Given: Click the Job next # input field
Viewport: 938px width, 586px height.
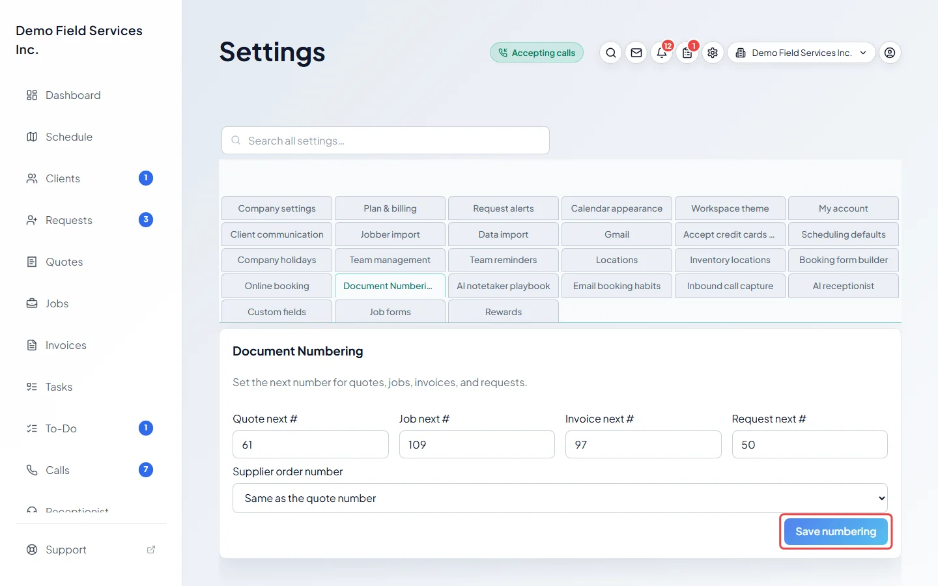Looking at the screenshot, I should coord(477,445).
